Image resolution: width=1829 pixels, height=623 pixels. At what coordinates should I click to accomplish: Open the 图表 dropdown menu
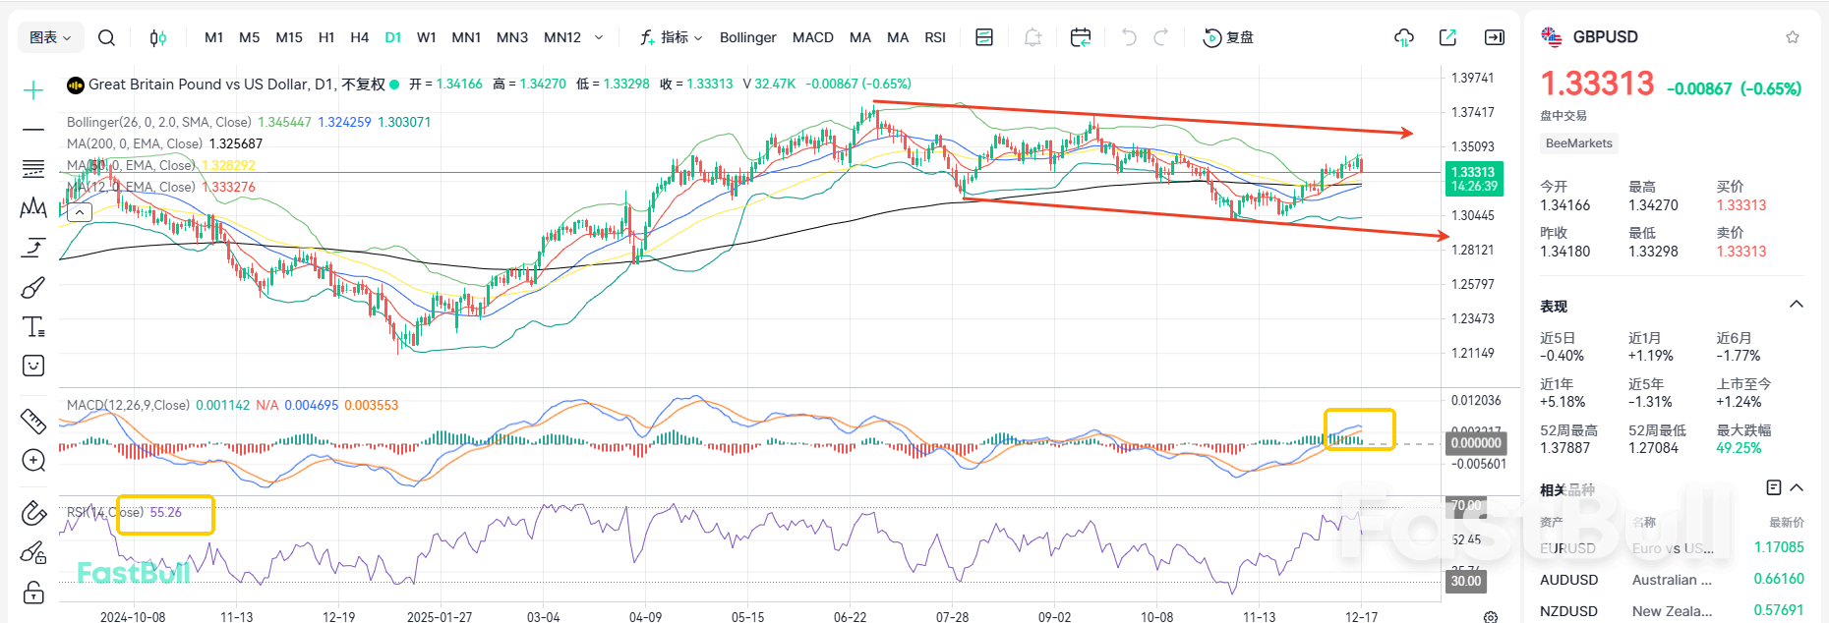(x=50, y=37)
